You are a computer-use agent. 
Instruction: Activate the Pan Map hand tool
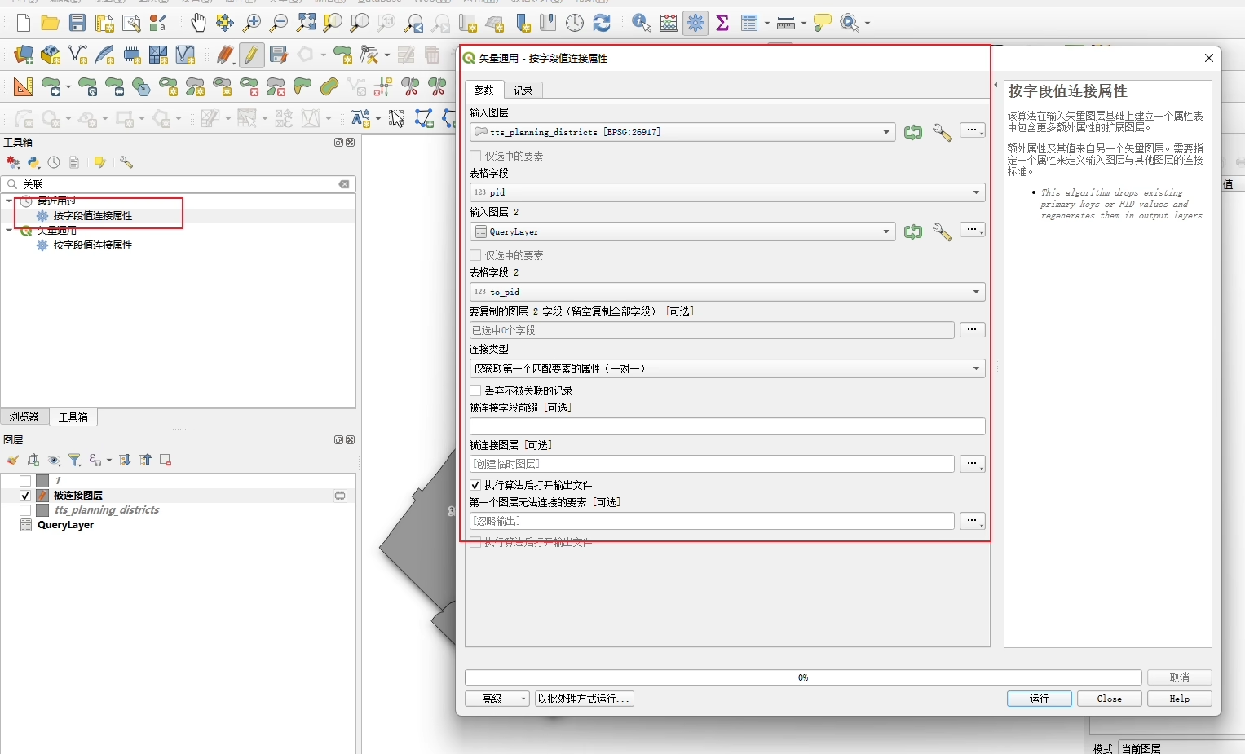tap(198, 24)
